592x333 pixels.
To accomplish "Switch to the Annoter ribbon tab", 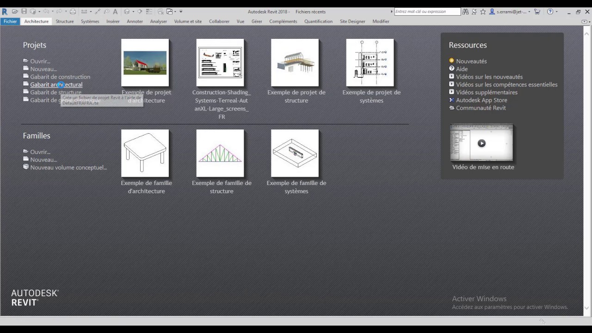I will pyautogui.click(x=135, y=21).
